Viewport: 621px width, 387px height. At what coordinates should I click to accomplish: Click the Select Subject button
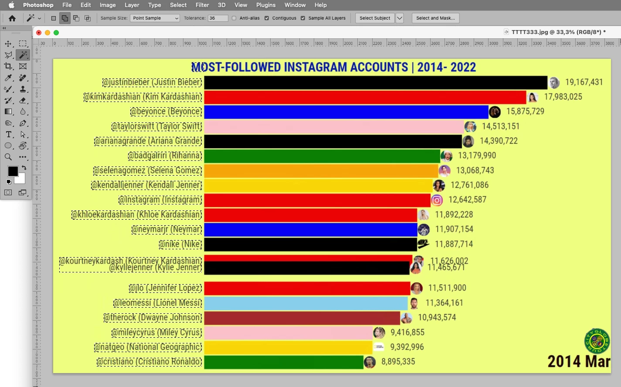375,18
